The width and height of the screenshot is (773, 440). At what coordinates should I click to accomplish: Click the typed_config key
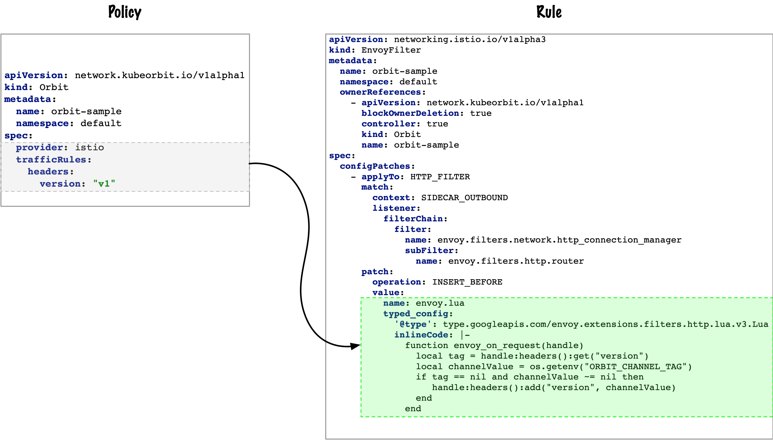coord(415,314)
